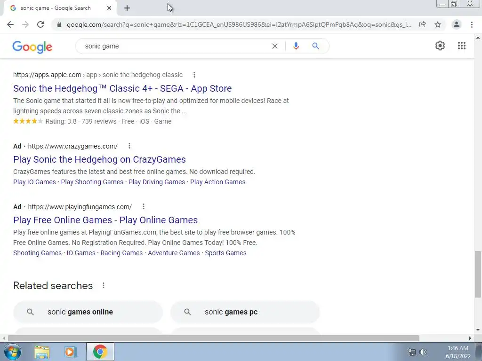Image resolution: width=482 pixels, height=361 pixels.
Task: View site information via padlock icon
Action: (x=59, y=24)
